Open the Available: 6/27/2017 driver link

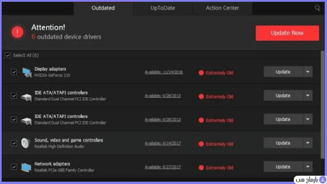pos(163,167)
